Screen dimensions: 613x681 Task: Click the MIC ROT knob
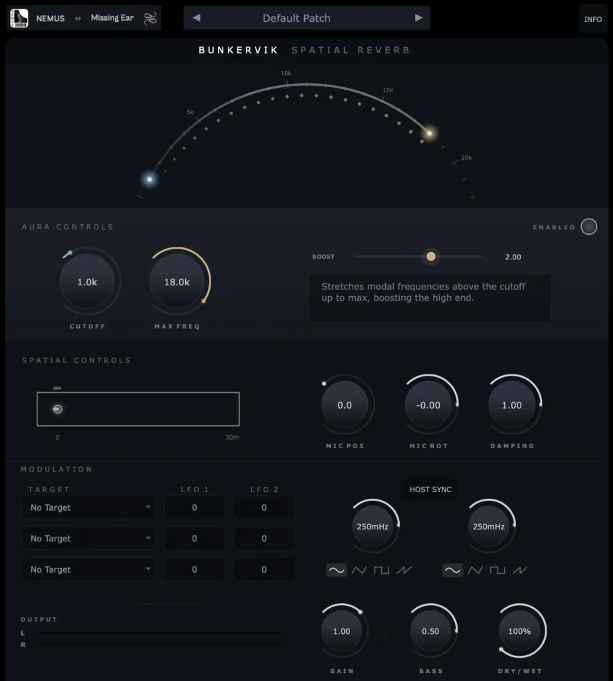click(x=428, y=405)
